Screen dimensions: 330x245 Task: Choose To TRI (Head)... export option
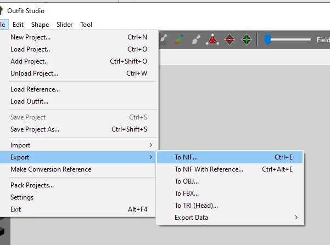tap(230, 206)
